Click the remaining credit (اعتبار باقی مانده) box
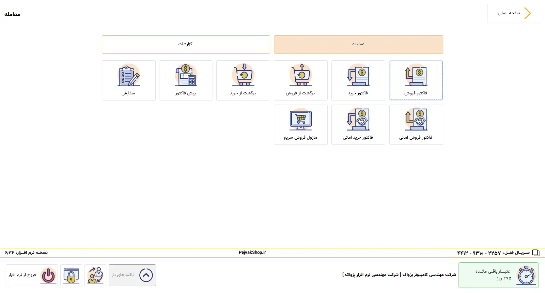545x293 pixels. 498,275
